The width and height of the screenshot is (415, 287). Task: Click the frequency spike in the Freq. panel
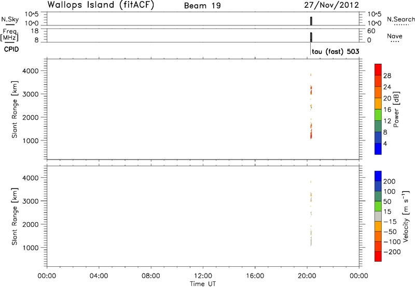(x=311, y=37)
